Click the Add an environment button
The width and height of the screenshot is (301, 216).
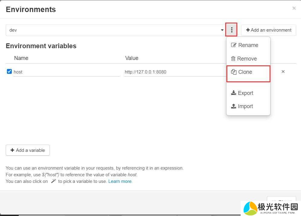pos(268,30)
